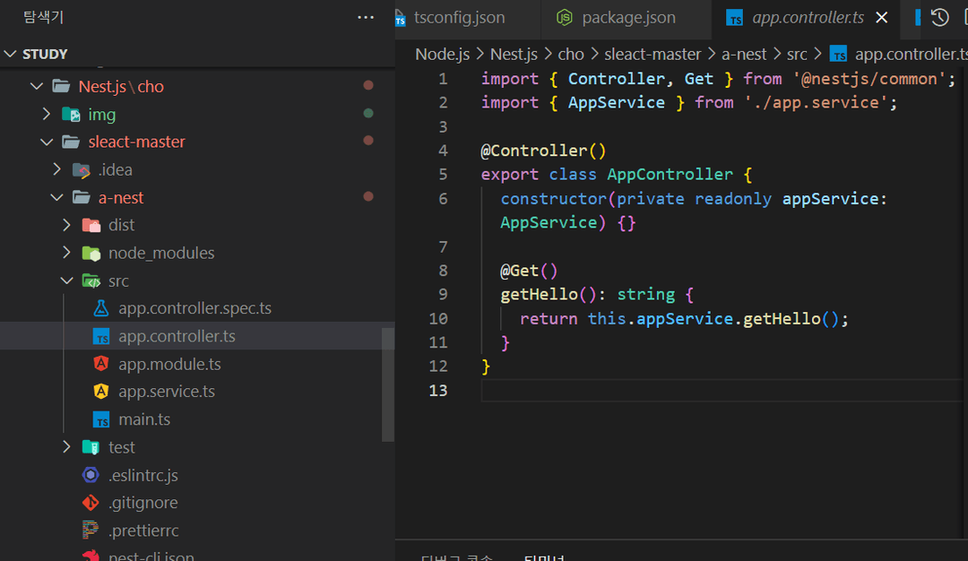Switch to the tsconfig.json tab
Viewport: 968px width, 561px height.
(459, 18)
